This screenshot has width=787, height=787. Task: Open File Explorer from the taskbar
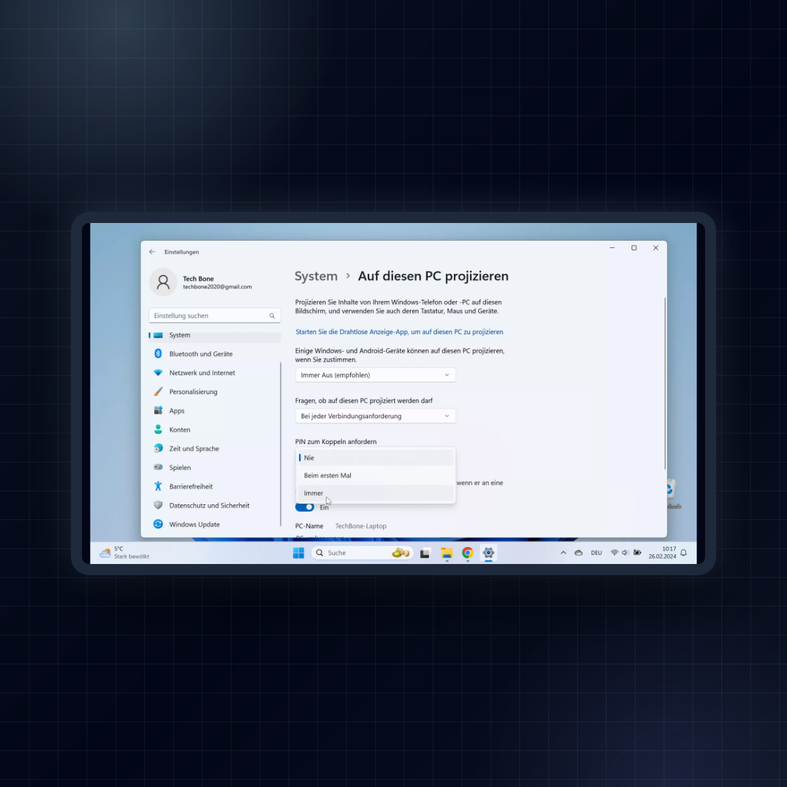click(447, 554)
